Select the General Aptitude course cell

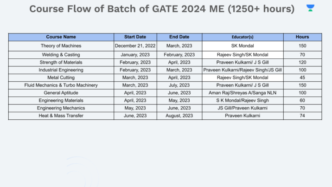tap(61, 93)
